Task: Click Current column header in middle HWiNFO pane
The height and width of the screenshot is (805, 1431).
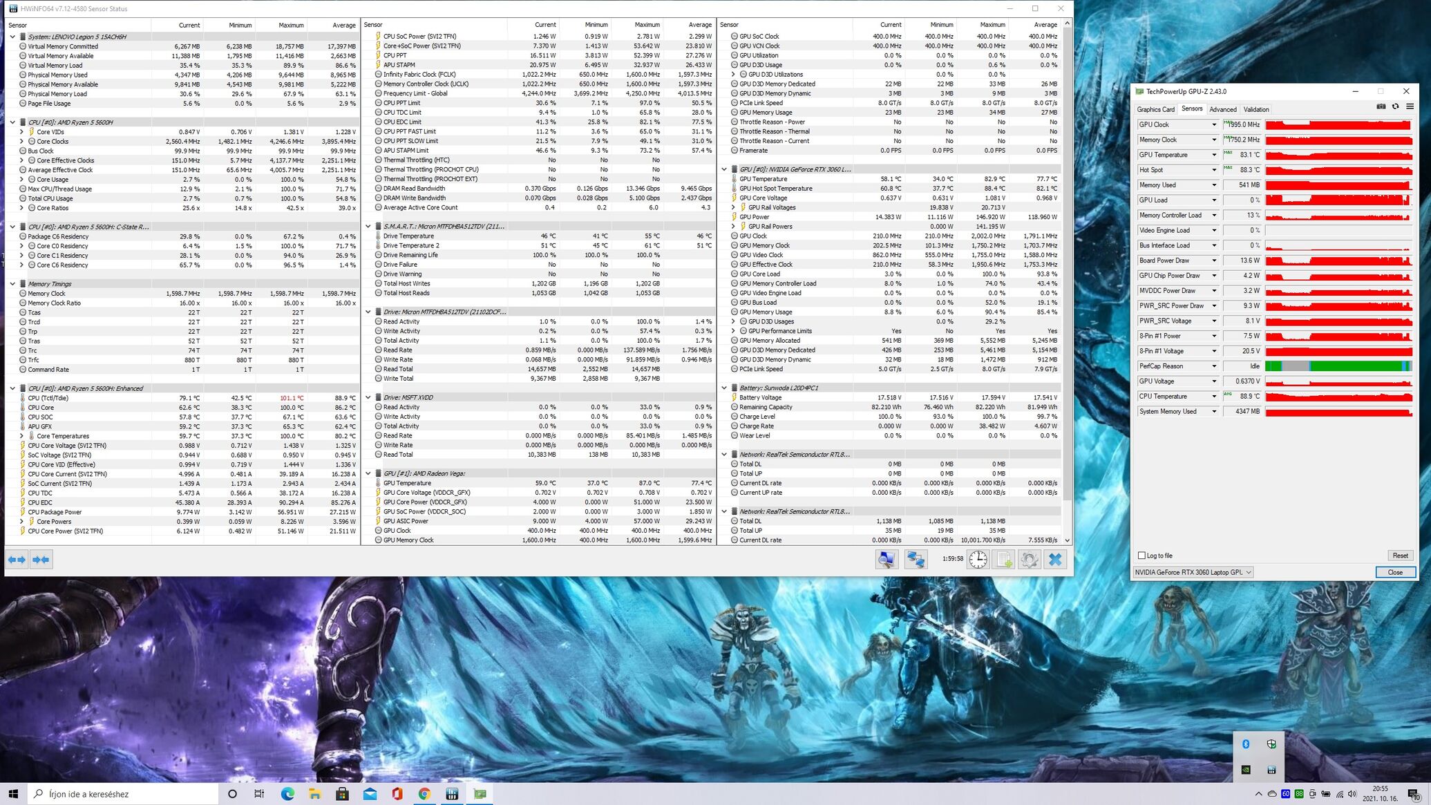Action: [533, 25]
